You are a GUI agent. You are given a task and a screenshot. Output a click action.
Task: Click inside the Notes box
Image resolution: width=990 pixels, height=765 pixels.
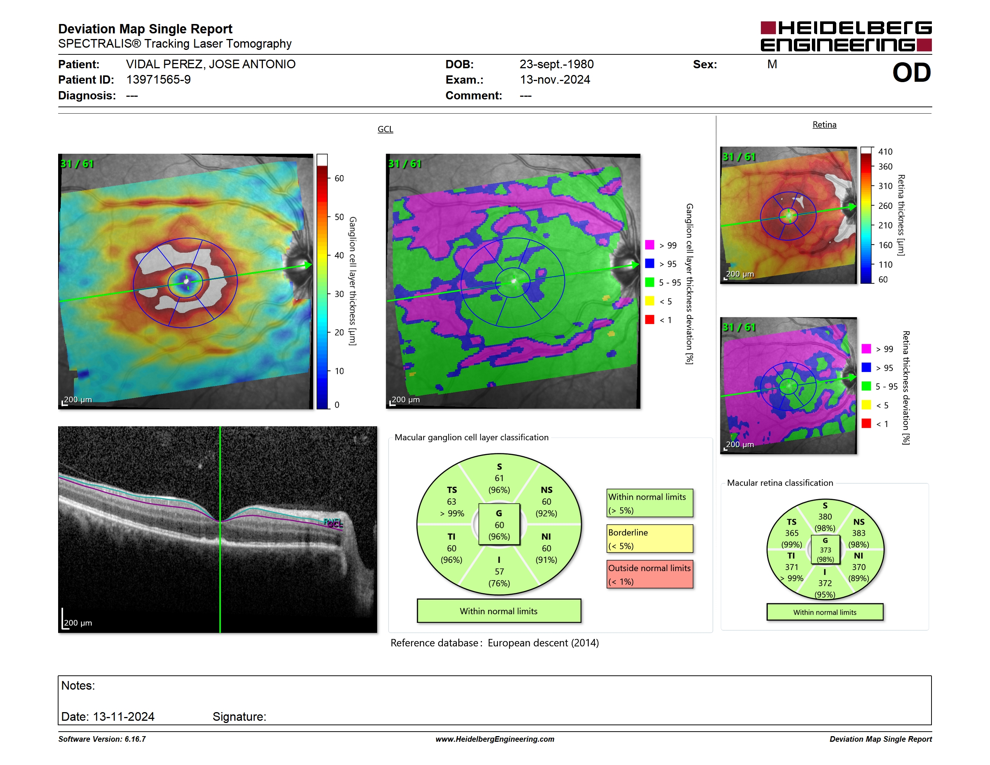coord(495,700)
